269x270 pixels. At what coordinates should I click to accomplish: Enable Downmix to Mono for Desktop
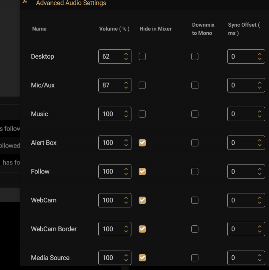coord(195,57)
